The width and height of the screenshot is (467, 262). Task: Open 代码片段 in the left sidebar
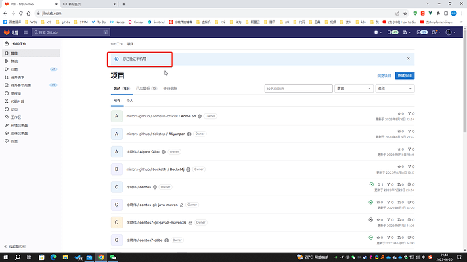click(31, 101)
